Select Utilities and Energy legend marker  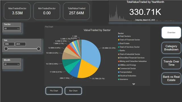tap(119, 65)
